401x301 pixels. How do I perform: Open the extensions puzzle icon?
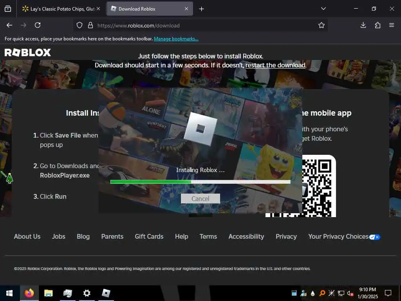point(378,25)
